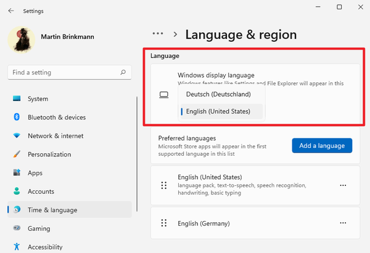Viewport: 370px width, 253px height.
Task: Choose Deutsch (Deutschland) display language
Action: coord(221,94)
